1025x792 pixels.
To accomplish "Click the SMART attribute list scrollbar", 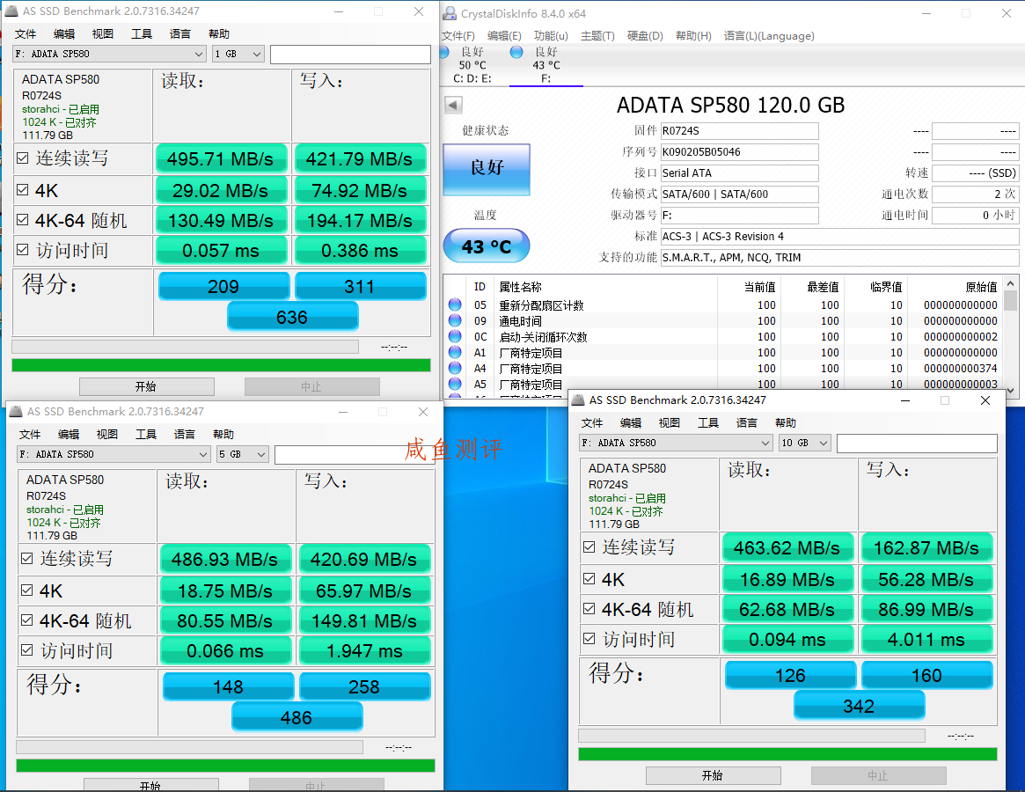I will pos(1011,337).
